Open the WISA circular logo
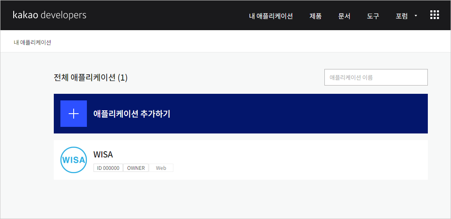451x219 pixels. pos(74,160)
